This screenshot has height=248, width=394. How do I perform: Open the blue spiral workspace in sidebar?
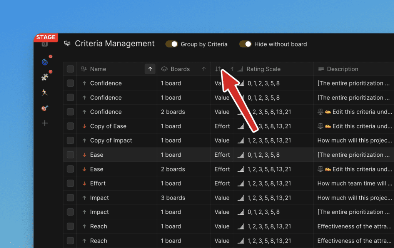coord(45,62)
